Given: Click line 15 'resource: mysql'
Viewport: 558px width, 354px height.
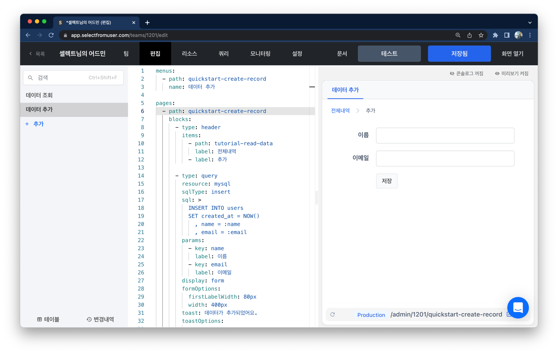Looking at the screenshot, I should point(206,184).
